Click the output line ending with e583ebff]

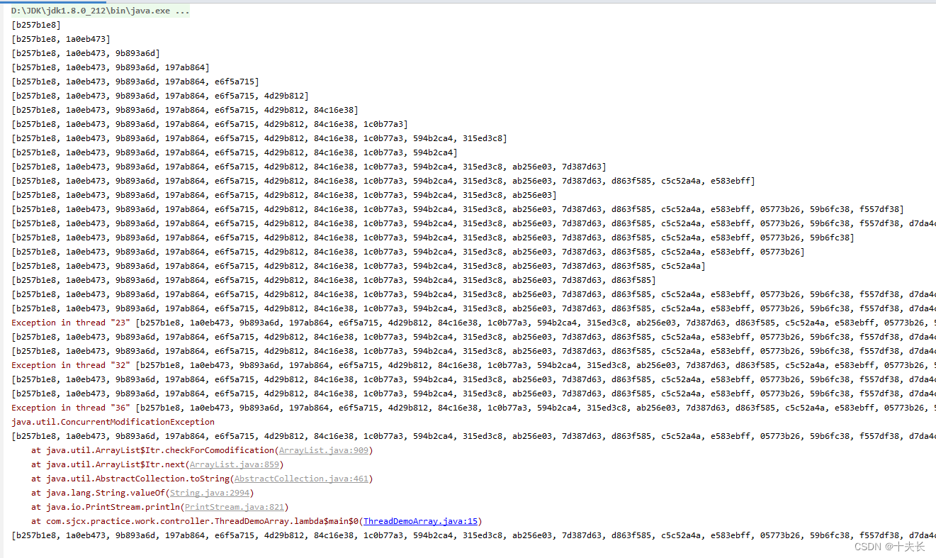point(383,181)
